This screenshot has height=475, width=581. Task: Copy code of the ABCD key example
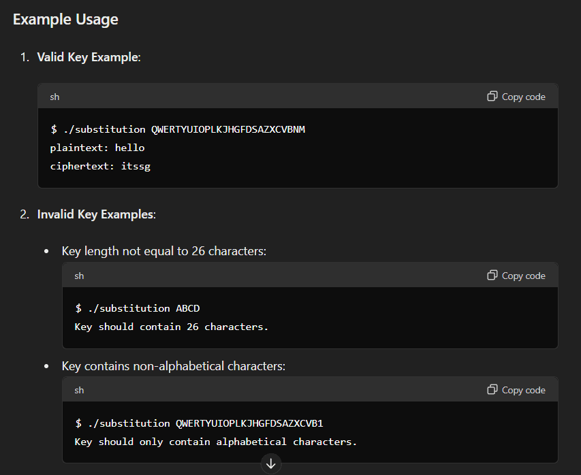[516, 276]
